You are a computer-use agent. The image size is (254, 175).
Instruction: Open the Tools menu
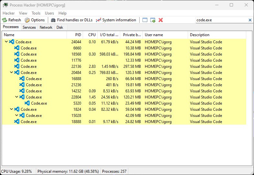tap(36, 13)
